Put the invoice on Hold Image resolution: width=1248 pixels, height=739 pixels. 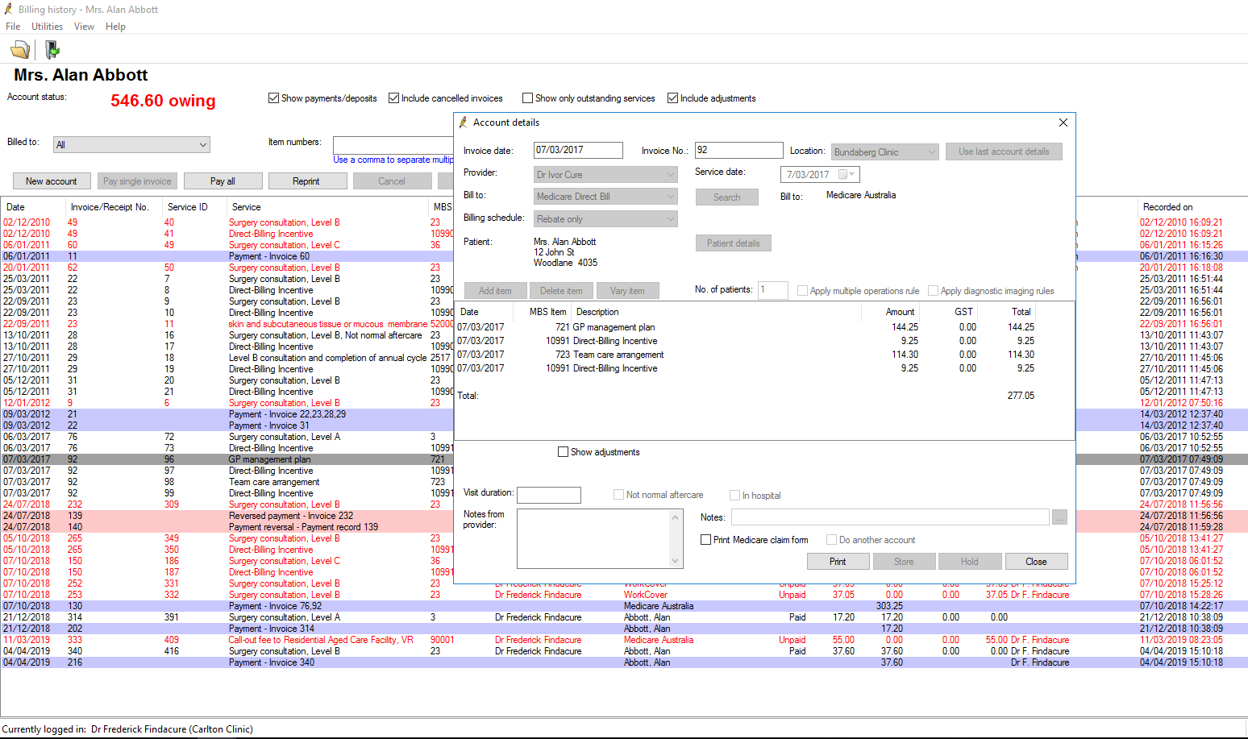970,561
